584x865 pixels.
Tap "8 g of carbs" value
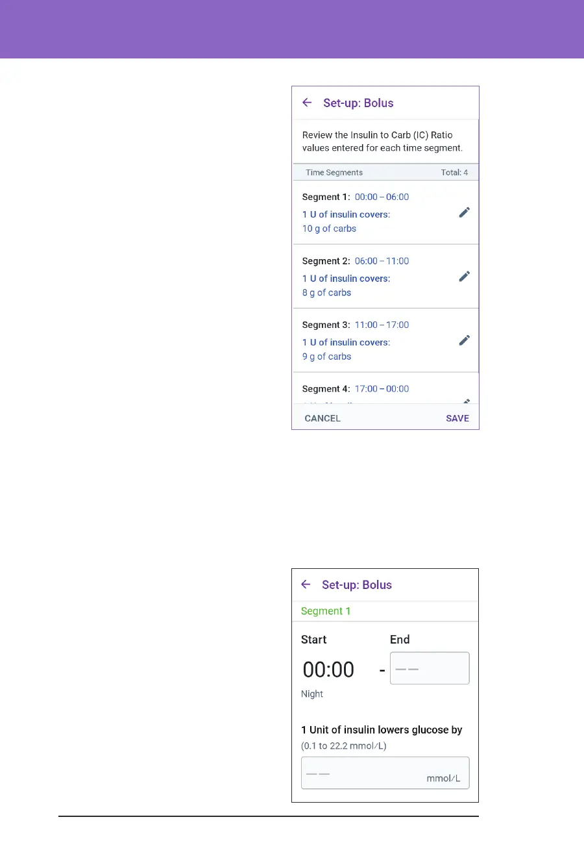click(326, 293)
